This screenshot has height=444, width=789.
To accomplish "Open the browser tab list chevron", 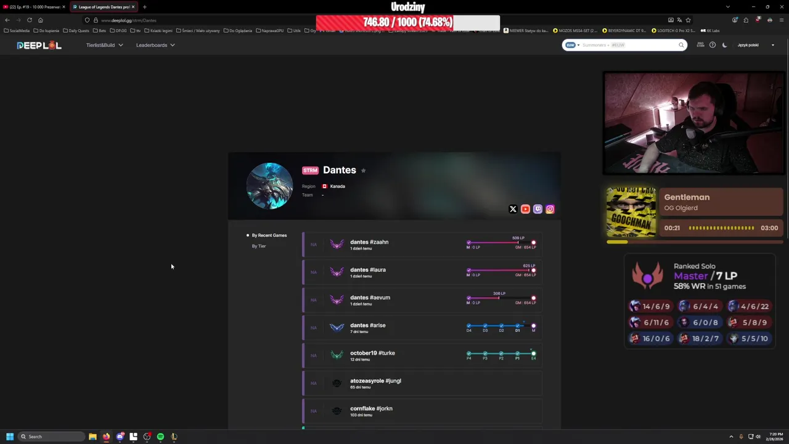I will 727,7.
